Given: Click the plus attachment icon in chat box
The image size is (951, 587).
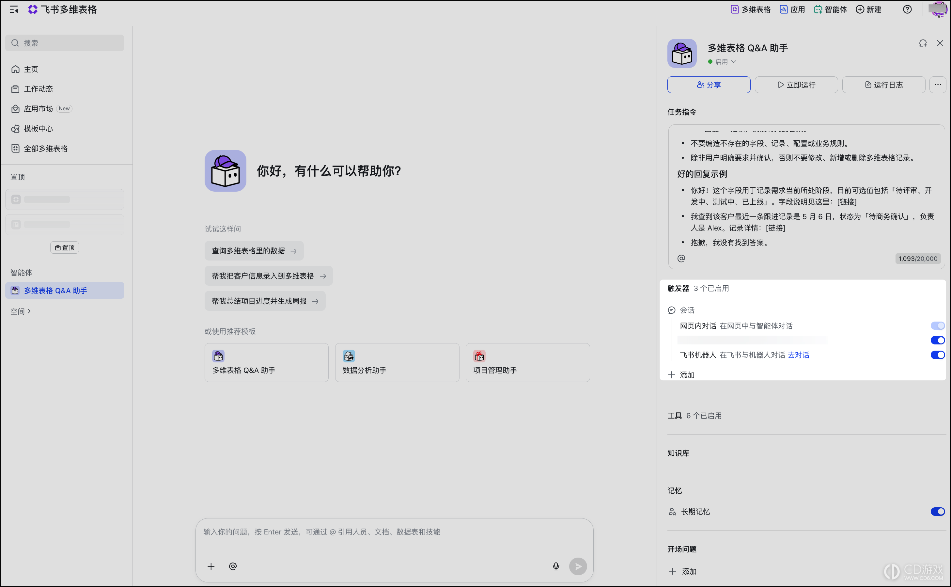Looking at the screenshot, I should [x=211, y=566].
